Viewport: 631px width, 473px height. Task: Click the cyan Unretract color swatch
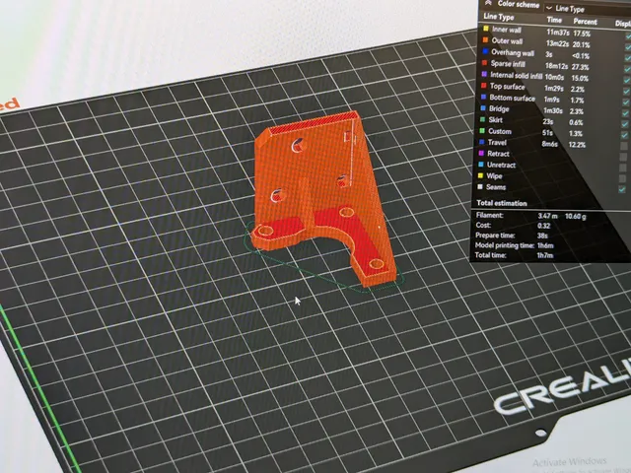pyautogui.click(x=480, y=165)
